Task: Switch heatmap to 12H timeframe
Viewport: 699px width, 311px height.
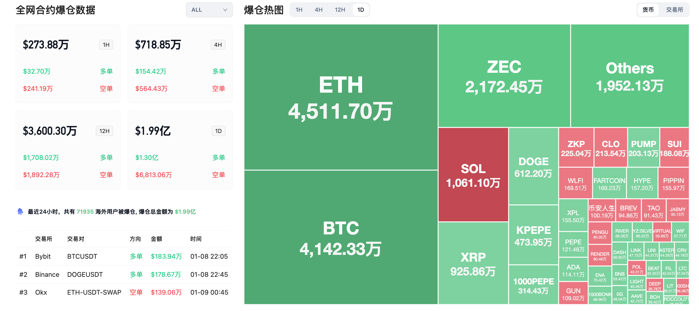Action: coord(340,10)
